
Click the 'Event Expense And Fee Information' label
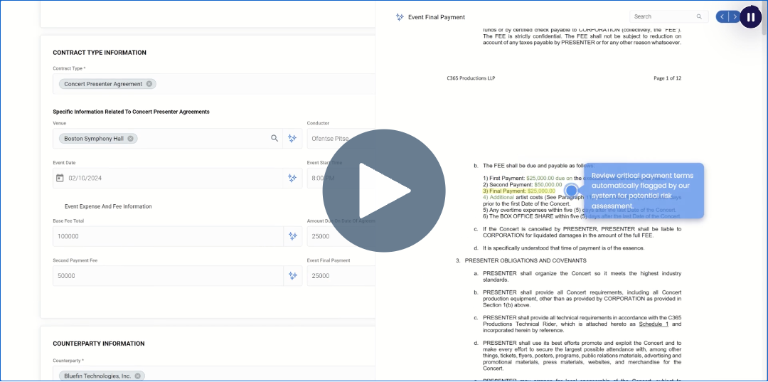(108, 206)
